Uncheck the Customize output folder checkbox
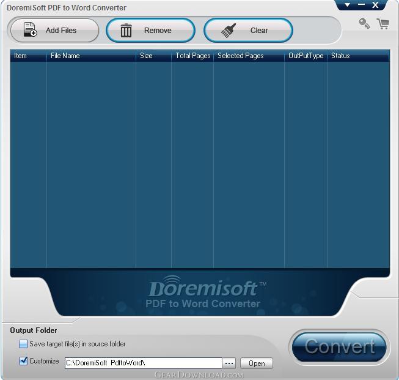The width and height of the screenshot is (399, 380). pos(23,361)
